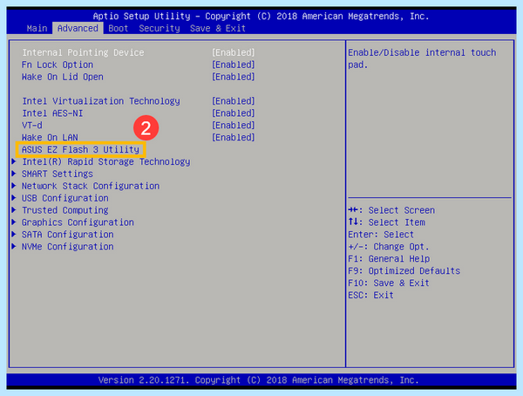The width and height of the screenshot is (523, 396).
Task: Open the SMART Settings submenu
Action: click(58, 174)
